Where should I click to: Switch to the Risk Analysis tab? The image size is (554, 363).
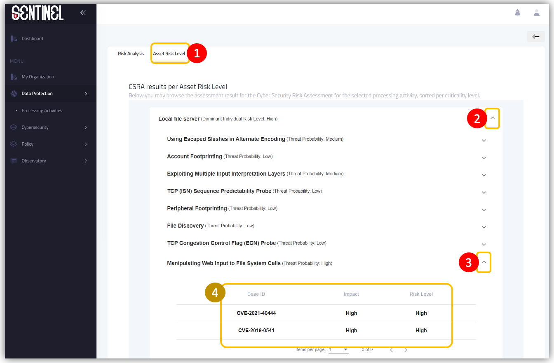[131, 54]
